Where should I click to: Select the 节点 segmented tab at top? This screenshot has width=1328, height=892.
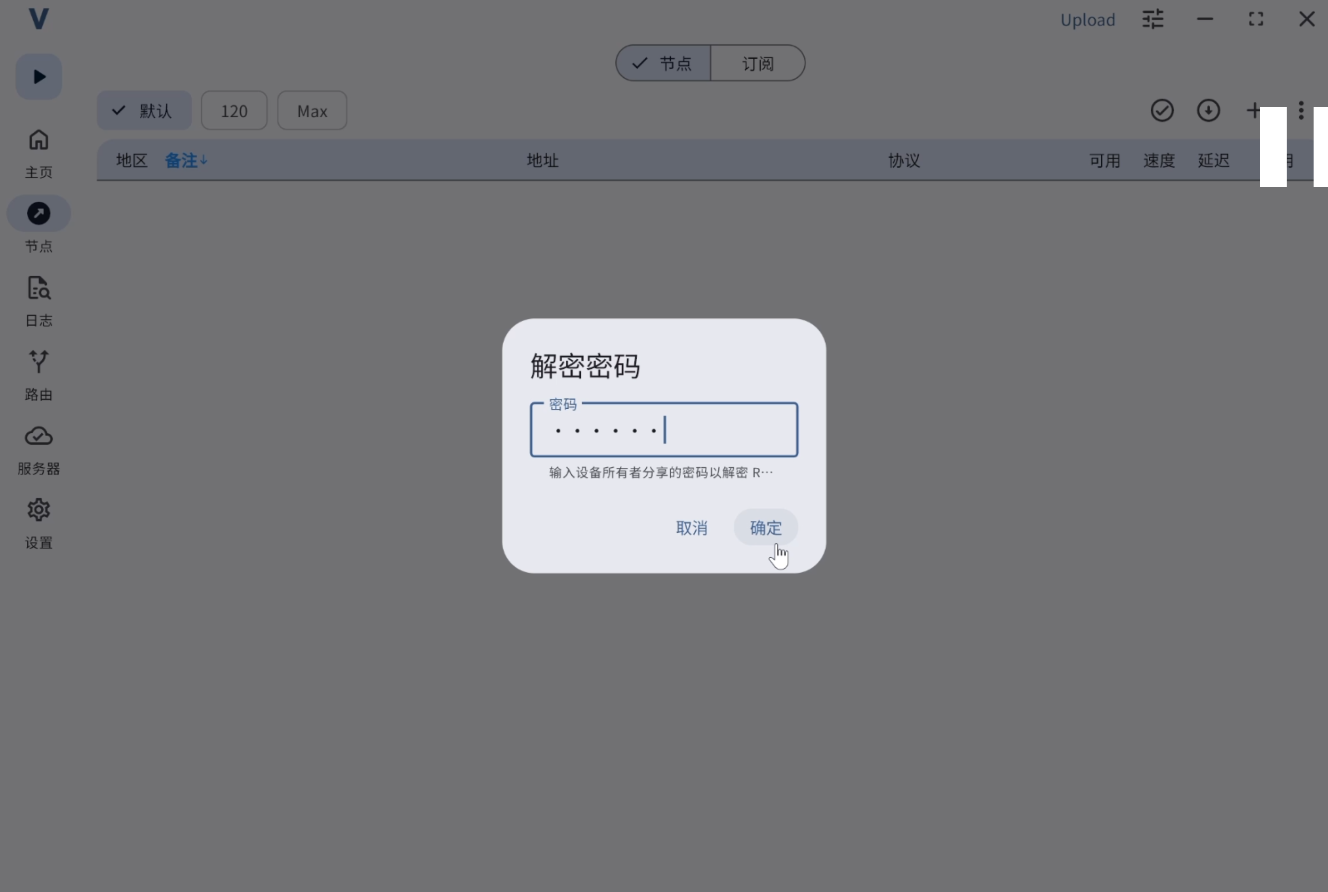(x=663, y=63)
